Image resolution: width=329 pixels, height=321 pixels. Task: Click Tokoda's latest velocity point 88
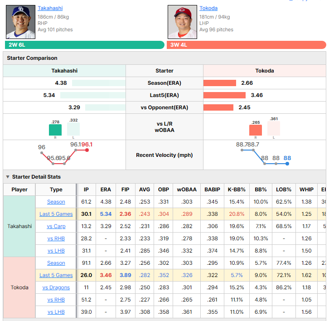coord(287,164)
